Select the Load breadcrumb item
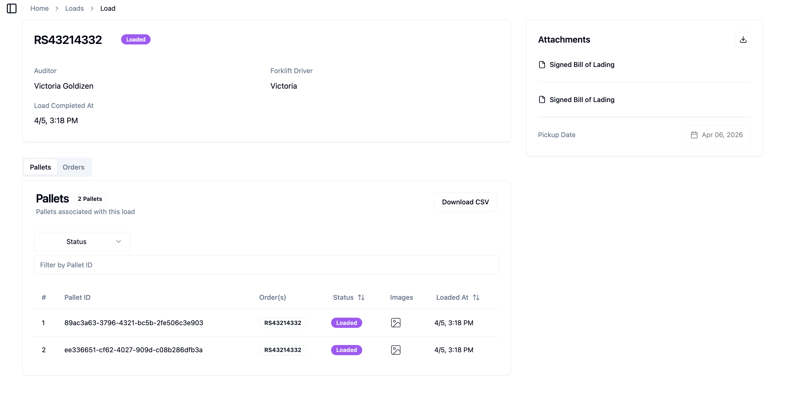This screenshot has height=420, width=786. point(108,8)
